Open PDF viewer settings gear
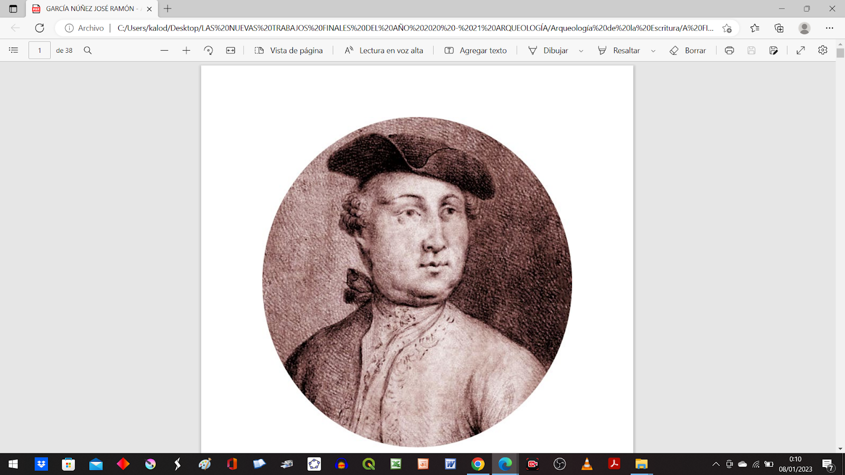845x475 pixels. click(x=823, y=50)
